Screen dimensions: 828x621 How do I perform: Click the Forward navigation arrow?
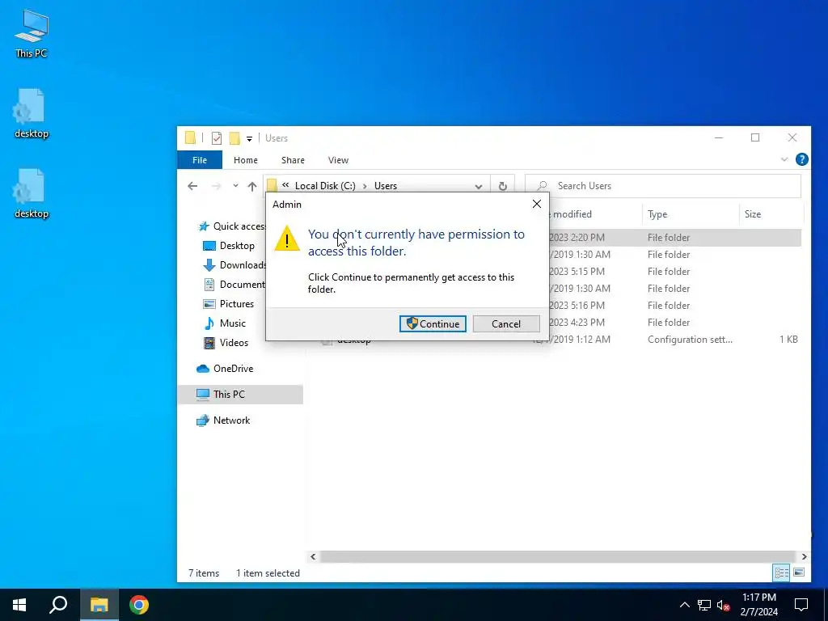[216, 186]
